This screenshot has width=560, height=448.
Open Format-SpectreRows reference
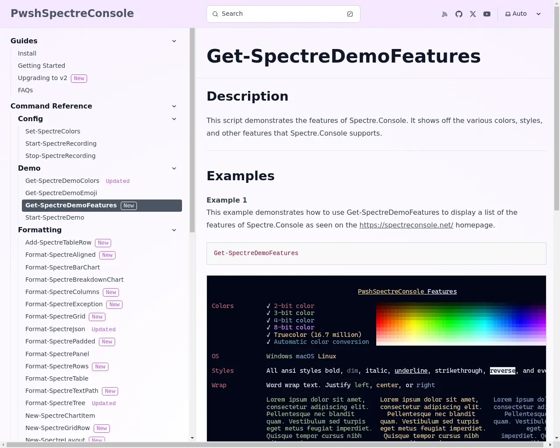point(57,366)
